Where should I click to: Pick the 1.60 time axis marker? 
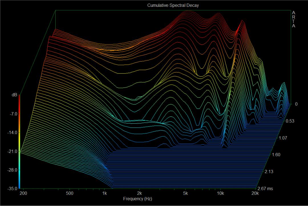click(x=276, y=155)
